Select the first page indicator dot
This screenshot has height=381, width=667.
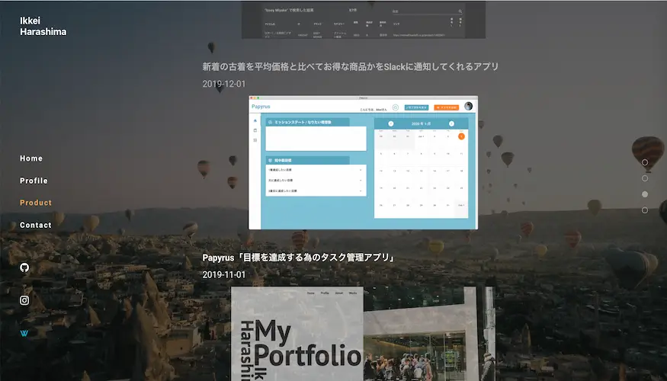645,162
